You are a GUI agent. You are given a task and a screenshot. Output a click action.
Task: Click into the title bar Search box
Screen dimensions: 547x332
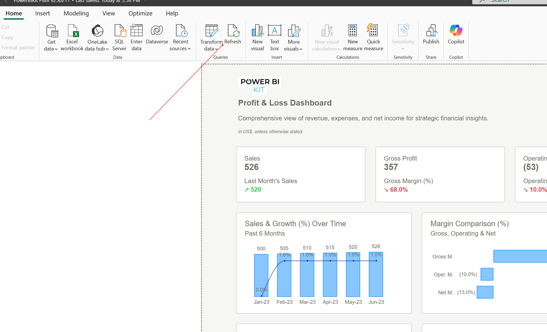[509, 2]
